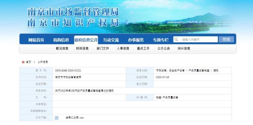
Task: Open the 部门文件 submenu link
Action: tap(103, 49)
